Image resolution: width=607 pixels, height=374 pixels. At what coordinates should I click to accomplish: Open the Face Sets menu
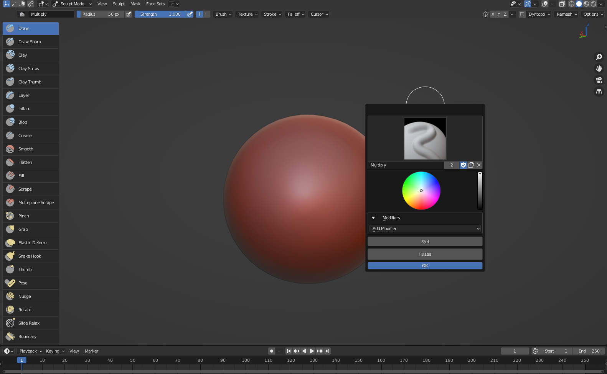tap(155, 4)
